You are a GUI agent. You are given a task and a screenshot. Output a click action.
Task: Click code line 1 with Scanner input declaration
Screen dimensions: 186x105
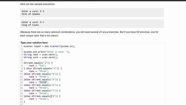(49, 46)
